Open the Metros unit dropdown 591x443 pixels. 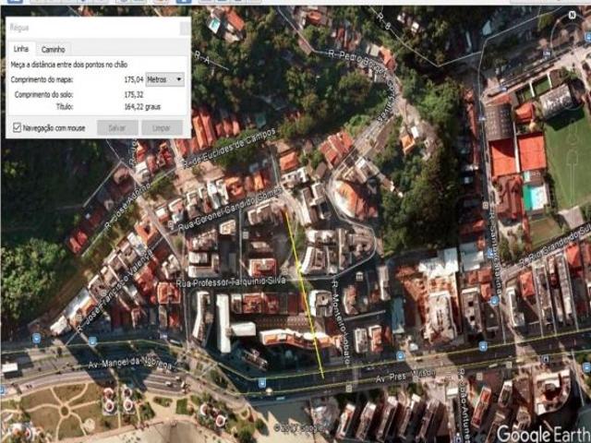click(164, 80)
